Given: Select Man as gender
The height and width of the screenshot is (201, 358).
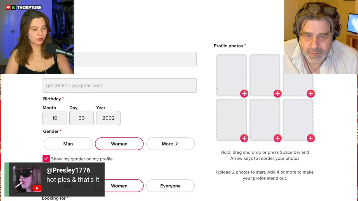Looking at the screenshot, I should pyautogui.click(x=68, y=144).
